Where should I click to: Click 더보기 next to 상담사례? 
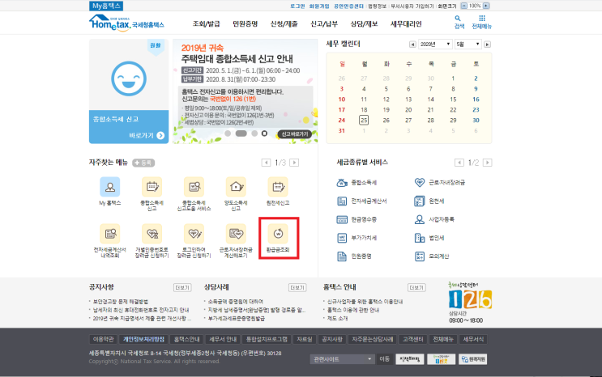coord(297,288)
